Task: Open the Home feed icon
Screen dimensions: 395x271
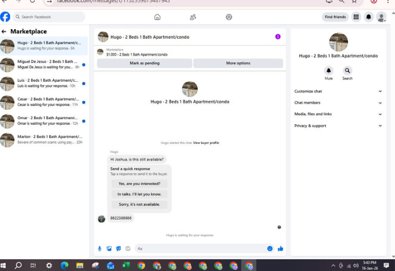Action: (x=157, y=17)
